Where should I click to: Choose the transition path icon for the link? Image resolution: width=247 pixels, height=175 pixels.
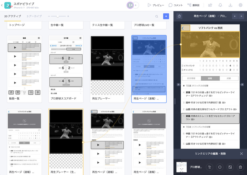click(209, 167)
